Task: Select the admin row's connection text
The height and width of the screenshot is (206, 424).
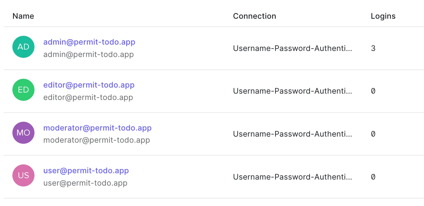Action: (292, 48)
